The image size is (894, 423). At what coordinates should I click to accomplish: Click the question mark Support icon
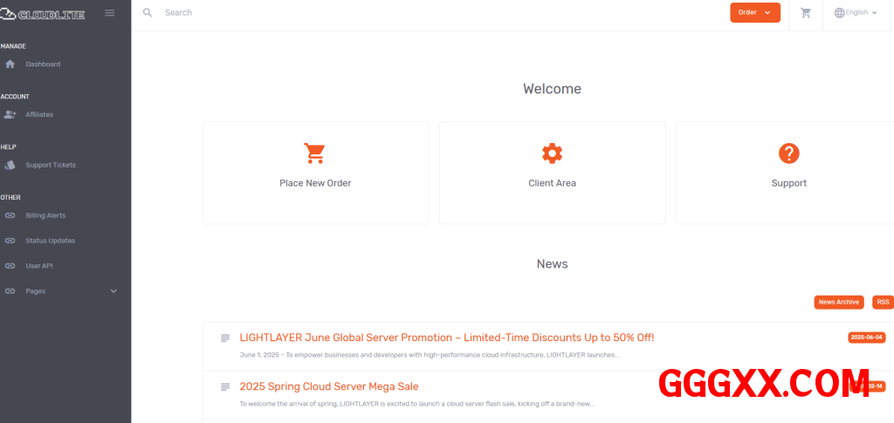pos(788,154)
